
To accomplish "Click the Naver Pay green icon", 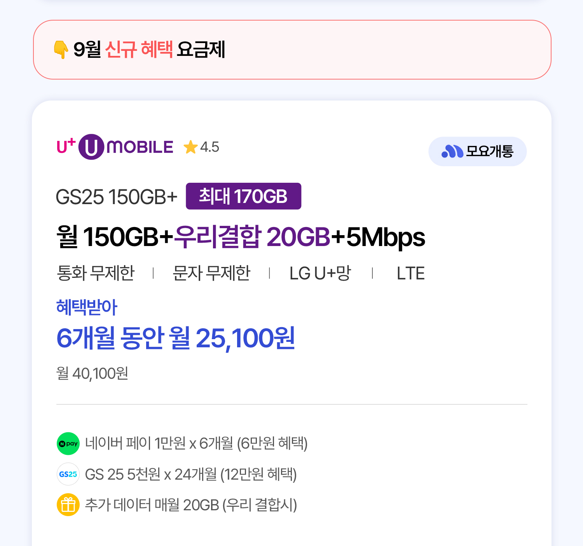I will click(68, 444).
